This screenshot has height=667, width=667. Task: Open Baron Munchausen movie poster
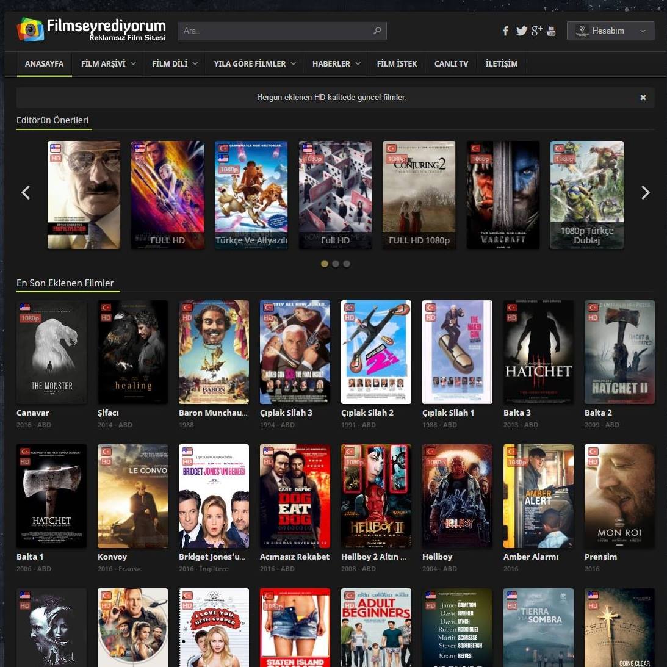214,352
